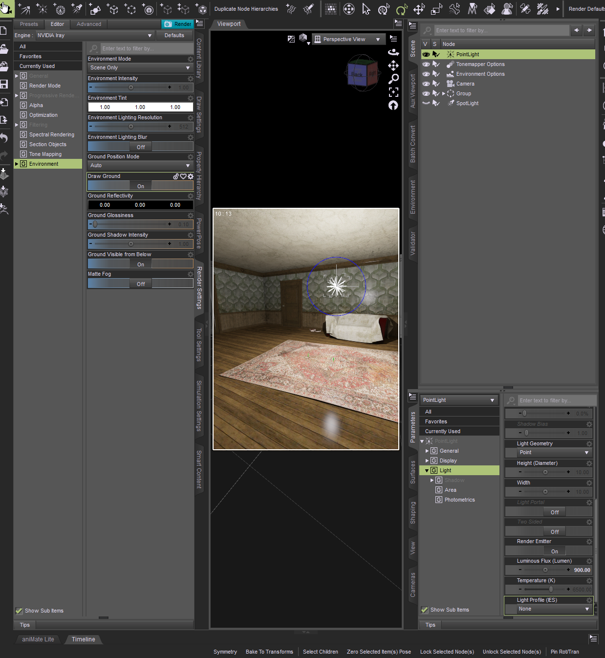Toggle Draw Ground On switch
Screen dimensions: 605x658
pyautogui.click(x=140, y=186)
